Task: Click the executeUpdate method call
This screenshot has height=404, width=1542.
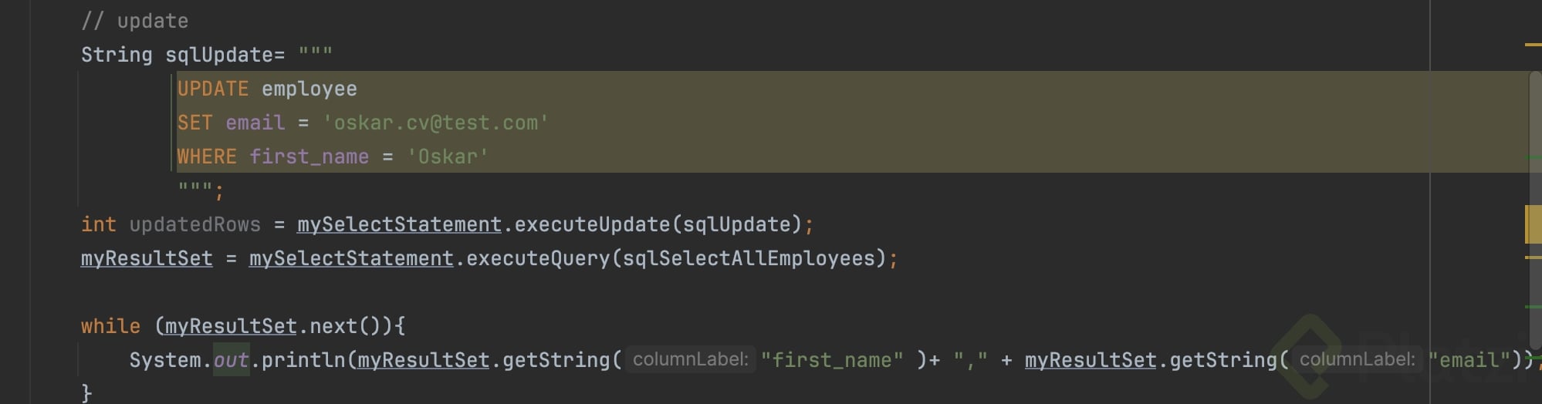Action: [591, 224]
